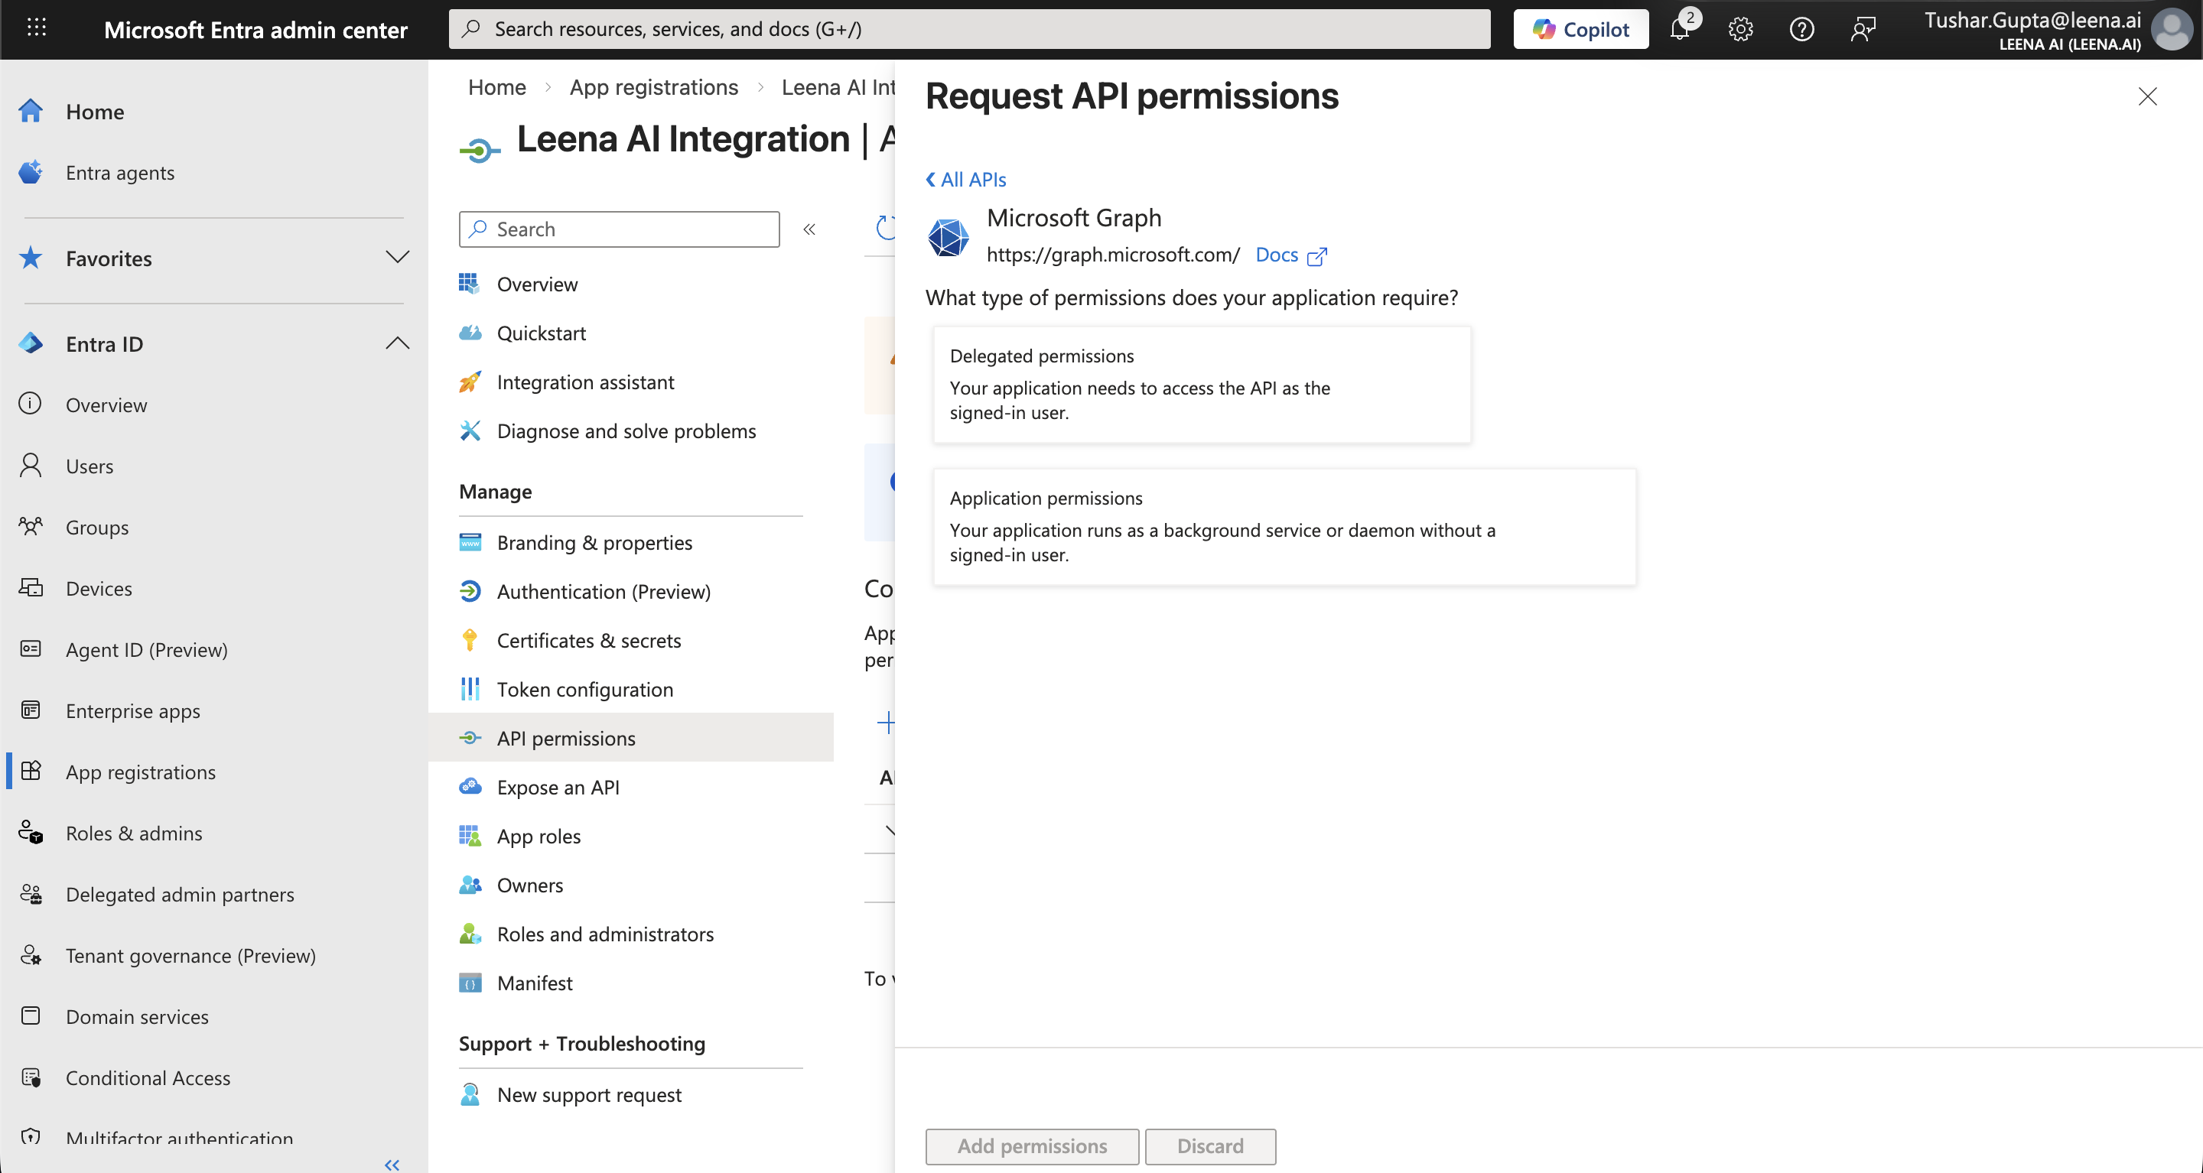The image size is (2203, 1173).
Task: Click the Copilot button
Action: tap(1580, 29)
